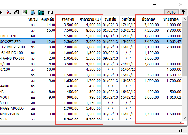Click the NNOVISION row name
188x135 pixels.
[9, 114]
